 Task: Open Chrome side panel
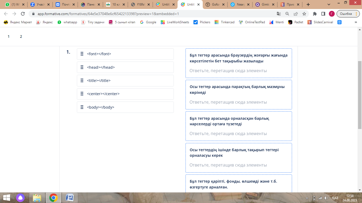pyautogui.click(x=323, y=14)
